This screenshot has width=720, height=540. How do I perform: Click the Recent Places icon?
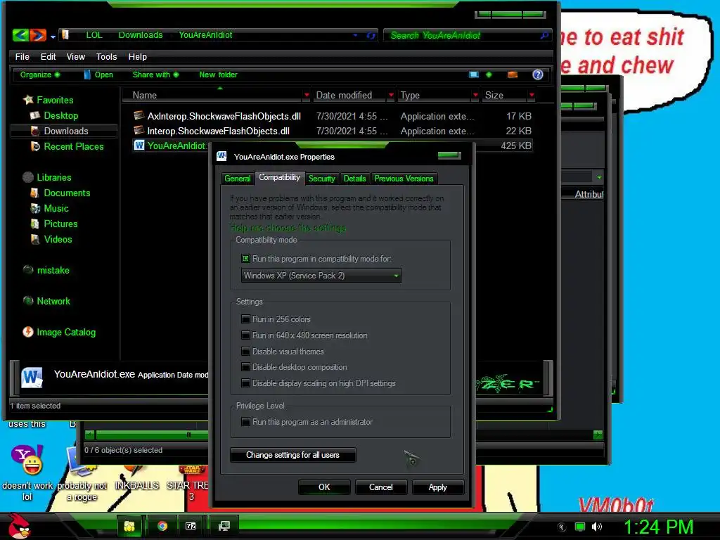tap(35, 146)
